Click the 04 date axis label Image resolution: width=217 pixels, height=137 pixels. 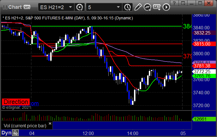32,133
